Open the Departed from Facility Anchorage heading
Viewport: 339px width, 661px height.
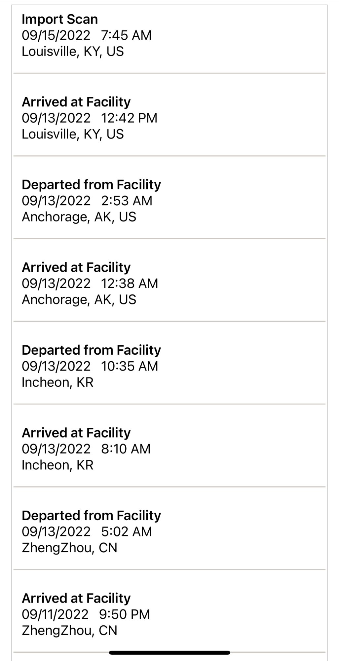tap(91, 184)
